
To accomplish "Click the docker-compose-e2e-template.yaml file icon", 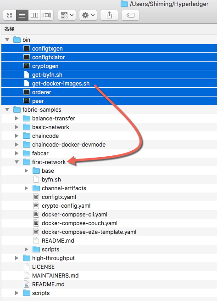I will (x=36, y=232).
